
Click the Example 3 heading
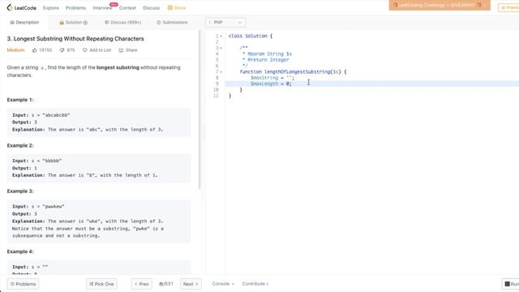click(x=20, y=191)
